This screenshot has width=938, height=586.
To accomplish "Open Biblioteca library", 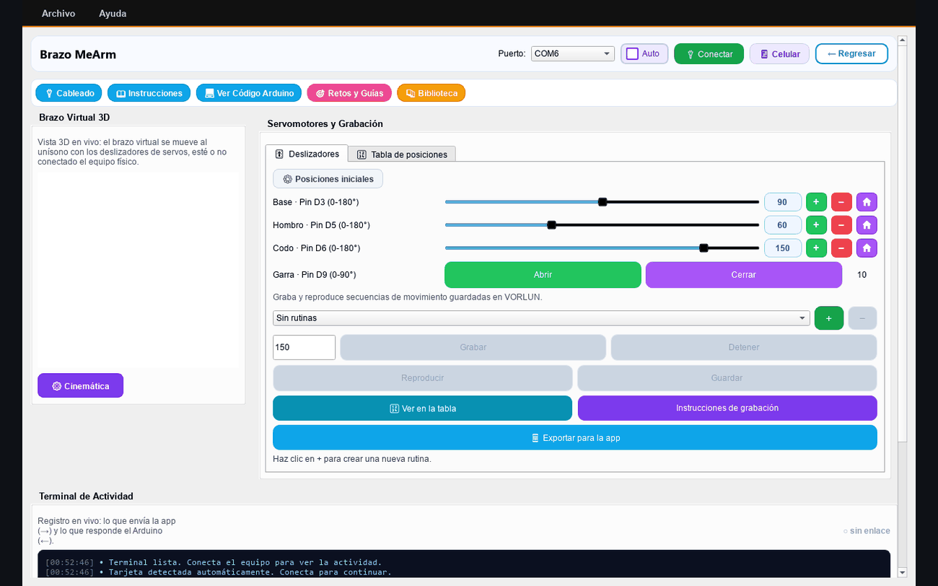I will pos(431,93).
